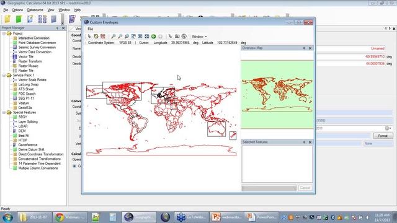Select Vector Scale Rotate item
The width and height of the screenshot is (397, 223).
coord(32,80)
